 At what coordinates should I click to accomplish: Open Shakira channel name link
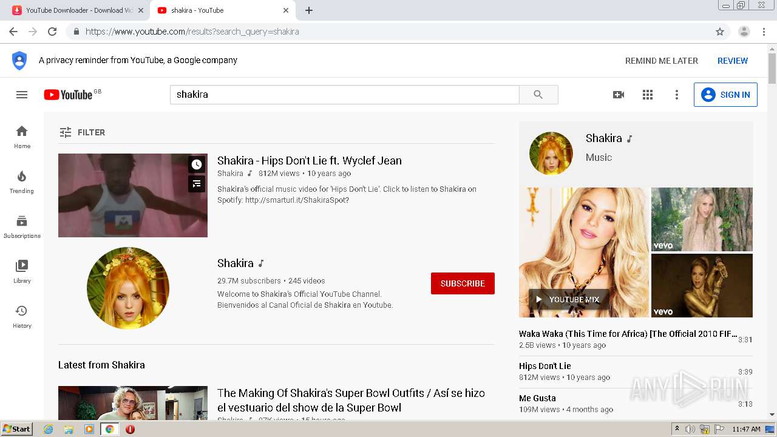click(236, 263)
